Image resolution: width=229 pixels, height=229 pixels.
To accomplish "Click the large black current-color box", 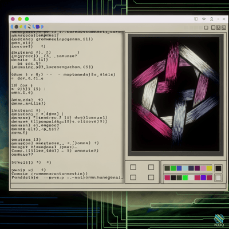I will 218,168.
